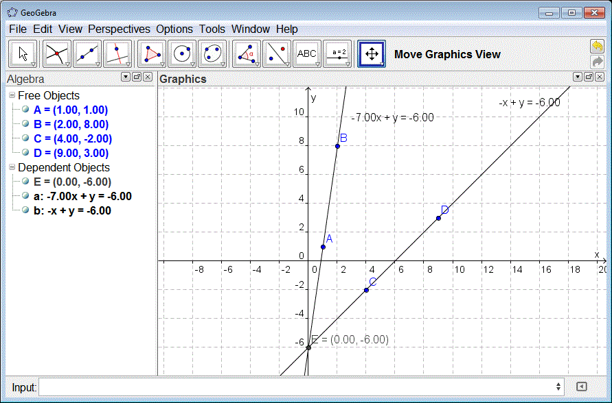Select the Intersect/New Point tool
This screenshot has height=403, width=612.
(x=56, y=53)
